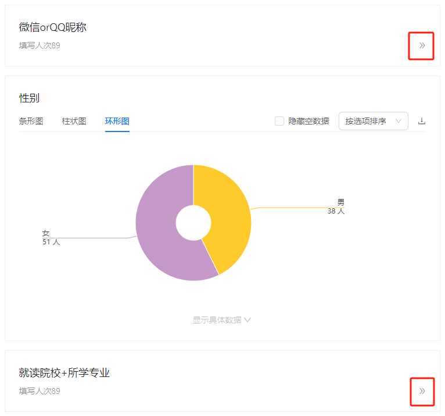Screen dimensions: 445x416
Task: Open the 微信orQQ昵称 question title
Action: click(x=52, y=27)
